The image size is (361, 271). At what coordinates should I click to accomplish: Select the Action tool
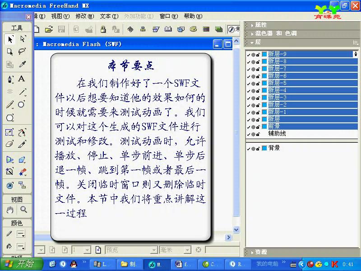[10, 185]
